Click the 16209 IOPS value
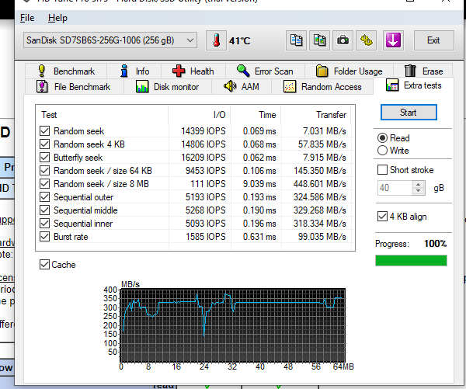Viewport: 466px width, 389px height. click(203, 158)
